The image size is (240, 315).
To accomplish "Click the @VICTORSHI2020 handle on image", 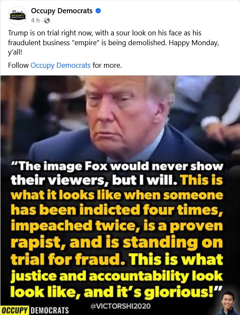I will [121, 306].
